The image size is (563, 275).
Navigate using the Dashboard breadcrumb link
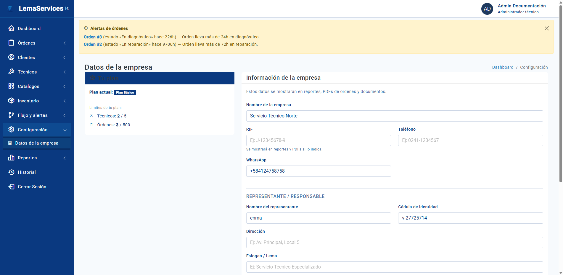tap(502, 67)
